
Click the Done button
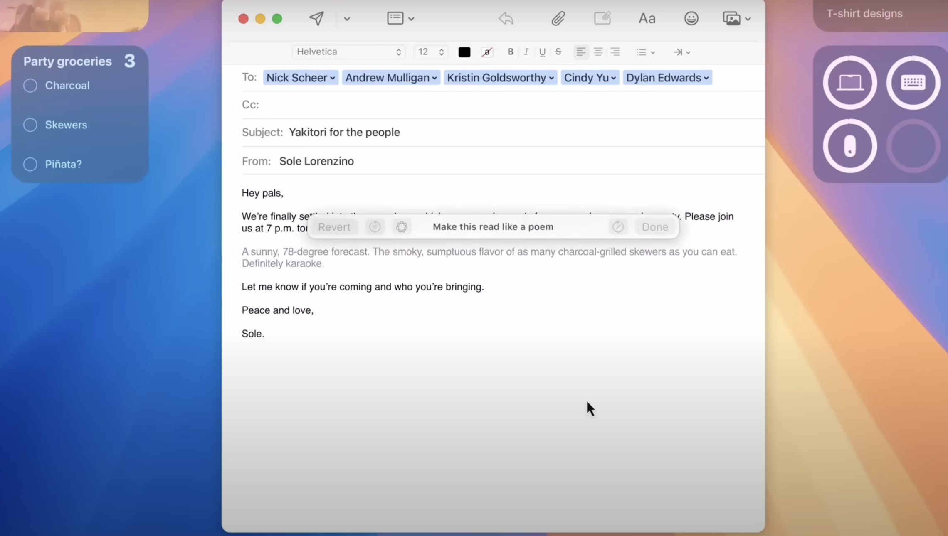pos(654,227)
